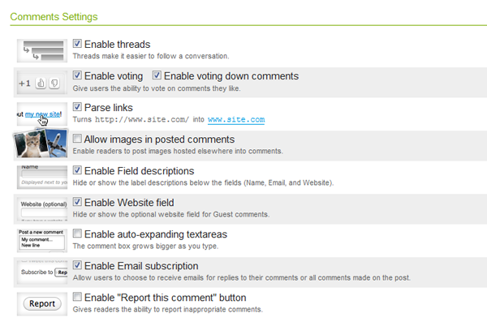Image resolution: width=487 pixels, height=326 pixels.
Task: Disable the Enable threads checkbox
Action: click(x=77, y=44)
